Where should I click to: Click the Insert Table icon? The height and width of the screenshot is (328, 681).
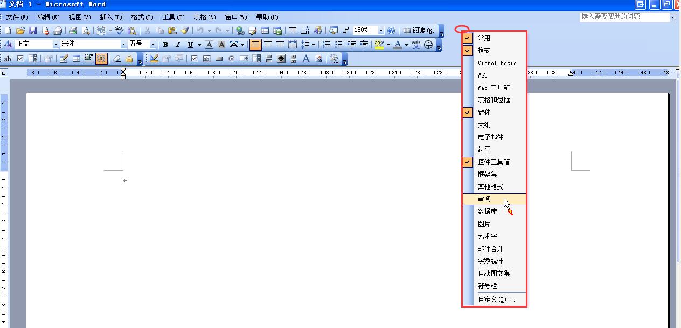point(265,31)
